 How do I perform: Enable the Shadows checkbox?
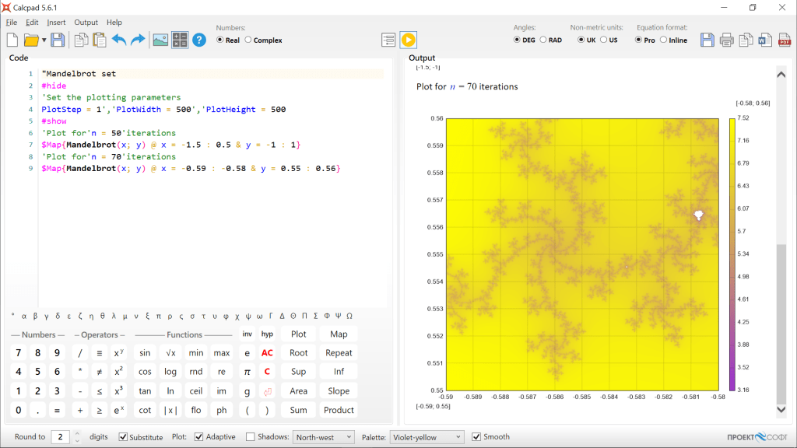(x=251, y=437)
